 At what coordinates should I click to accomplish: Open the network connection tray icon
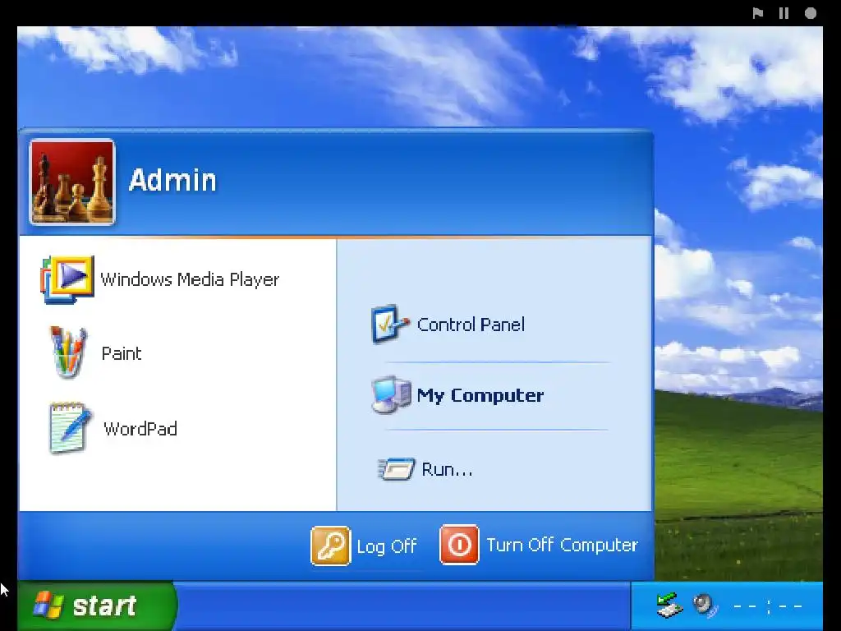(669, 606)
